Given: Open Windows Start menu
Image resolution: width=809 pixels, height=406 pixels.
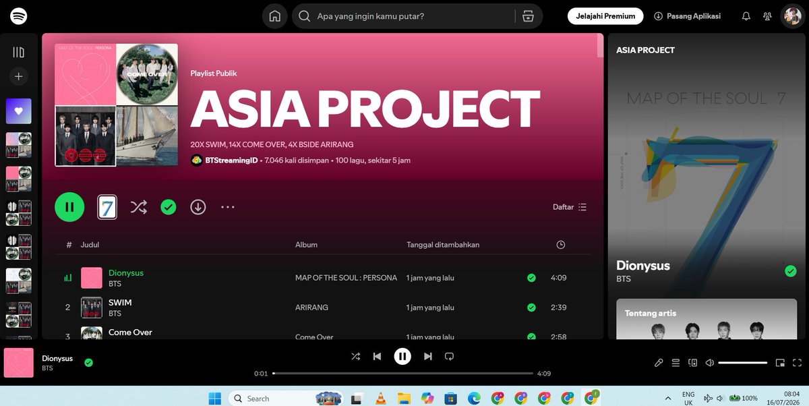Looking at the screenshot, I should pyautogui.click(x=214, y=398).
